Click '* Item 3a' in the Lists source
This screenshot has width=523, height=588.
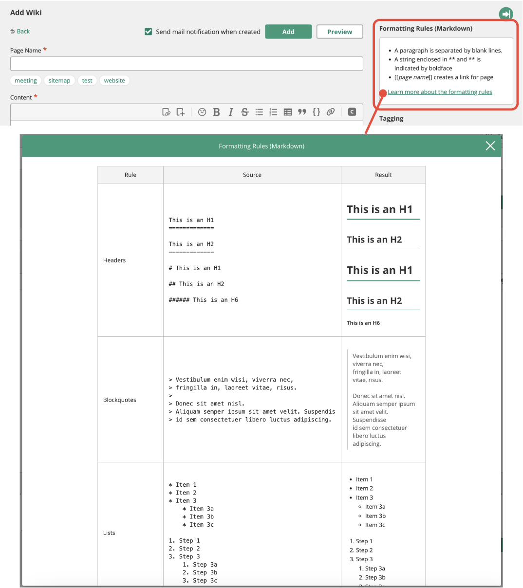click(x=198, y=509)
